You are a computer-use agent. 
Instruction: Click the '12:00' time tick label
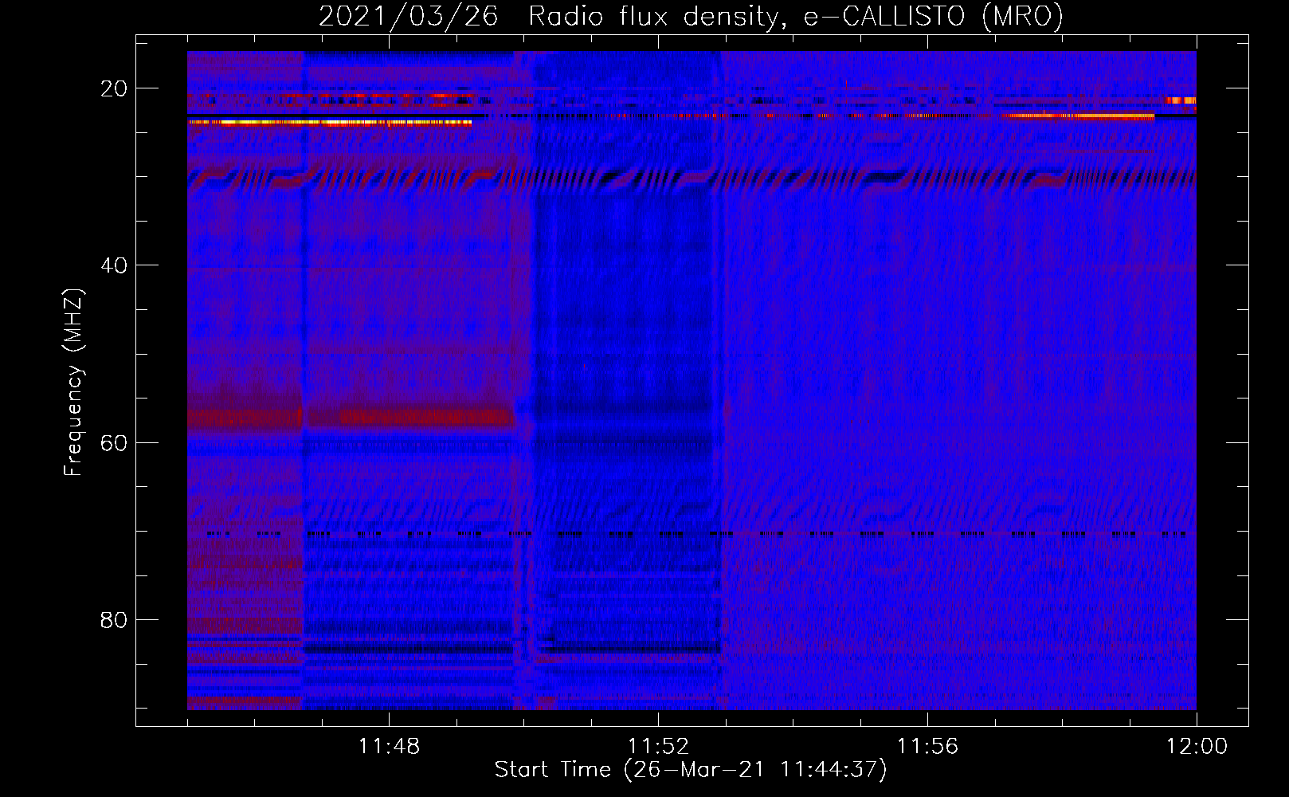1197,747
